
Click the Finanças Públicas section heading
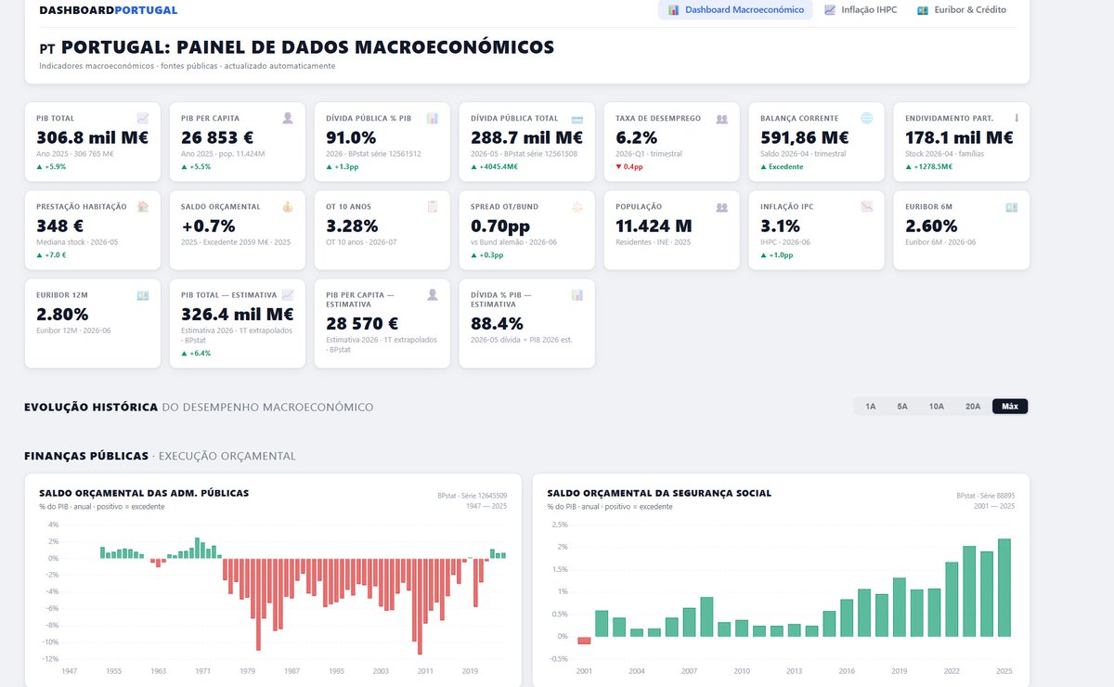86,456
